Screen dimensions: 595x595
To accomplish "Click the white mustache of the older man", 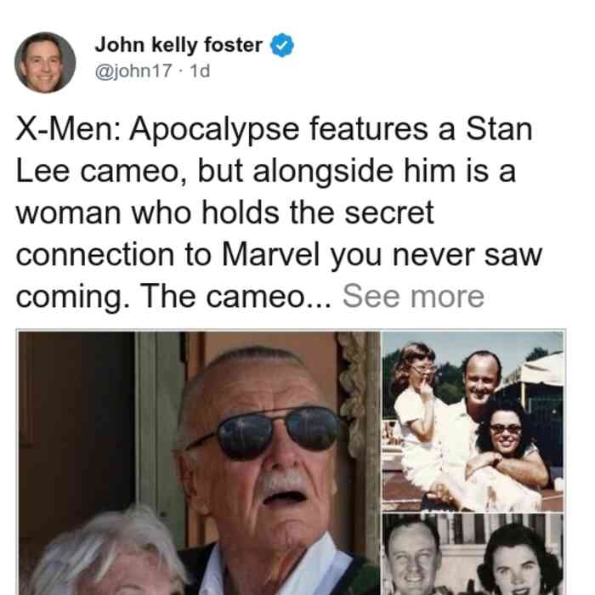I will (283, 483).
